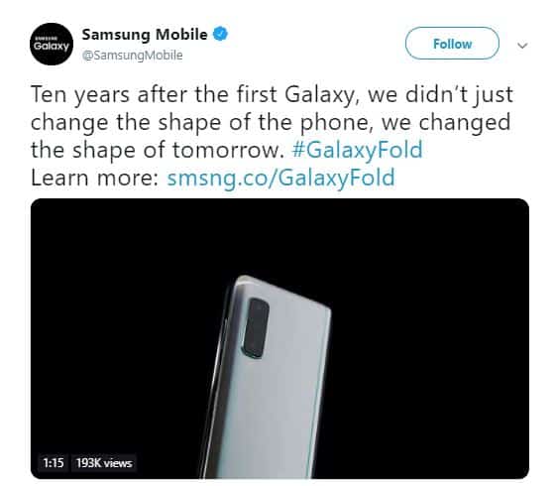Open the @SamsungMobile handle

[132, 56]
